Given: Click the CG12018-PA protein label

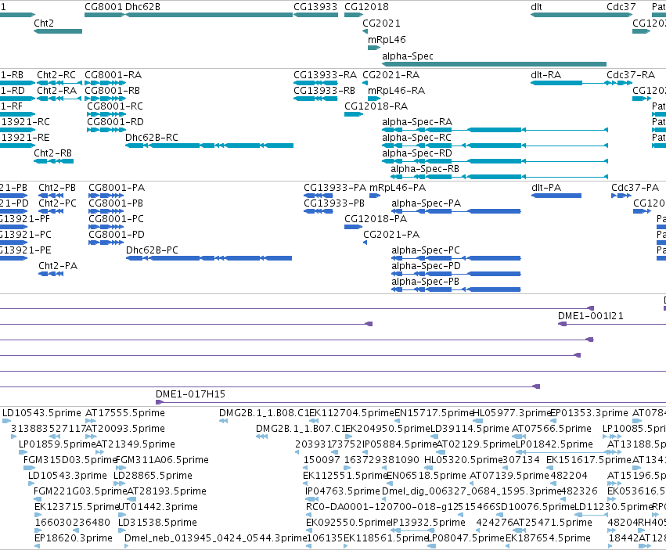Looking at the screenshot, I should click(x=376, y=219).
